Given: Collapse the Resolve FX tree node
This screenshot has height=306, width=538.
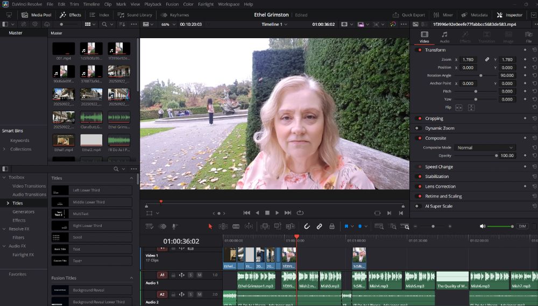Looking at the screenshot, I should coord(4,229).
